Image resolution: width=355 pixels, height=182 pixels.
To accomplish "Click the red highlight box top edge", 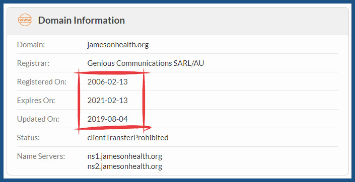I will [112, 73].
